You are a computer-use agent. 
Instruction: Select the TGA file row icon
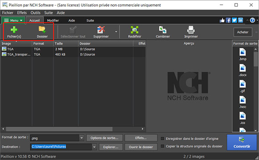(4, 49)
